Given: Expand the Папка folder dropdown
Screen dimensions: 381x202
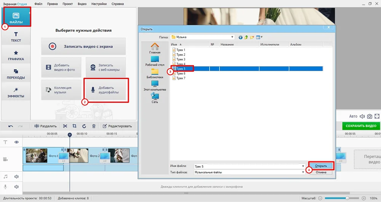Looking at the screenshot, I should coord(232,37).
